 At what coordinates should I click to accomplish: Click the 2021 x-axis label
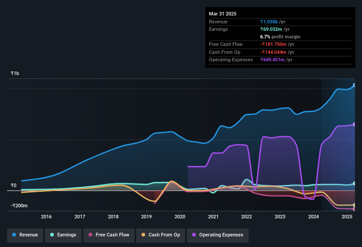click(213, 217)
